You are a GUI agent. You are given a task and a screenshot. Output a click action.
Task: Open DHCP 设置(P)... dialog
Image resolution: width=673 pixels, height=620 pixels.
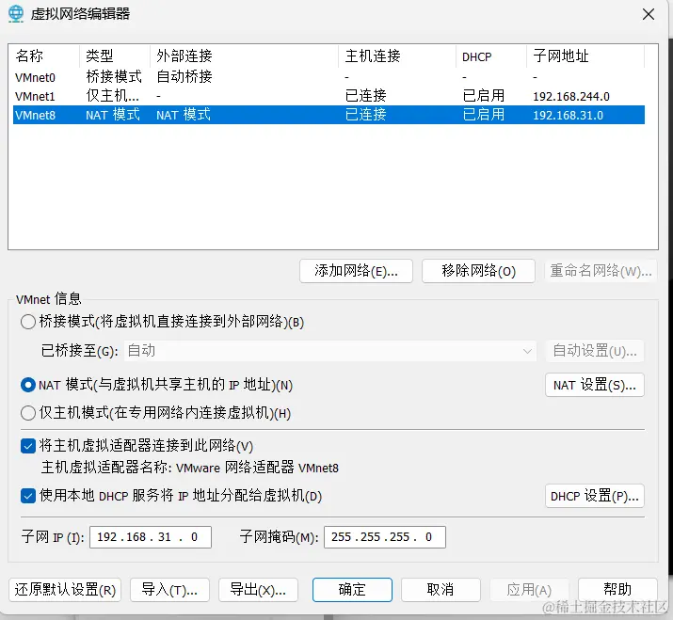595,496
